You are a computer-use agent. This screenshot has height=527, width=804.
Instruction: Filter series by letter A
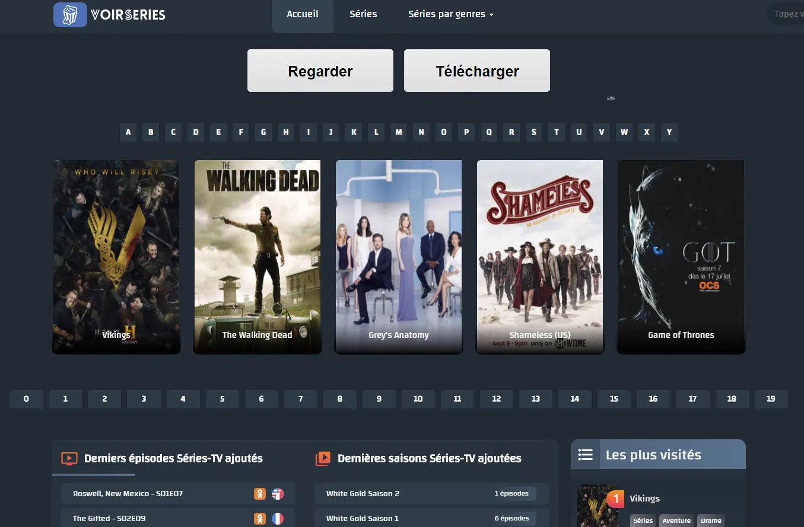(x=128, y=132)
